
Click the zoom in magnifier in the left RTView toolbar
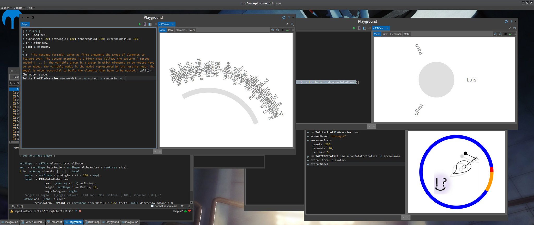273,30
